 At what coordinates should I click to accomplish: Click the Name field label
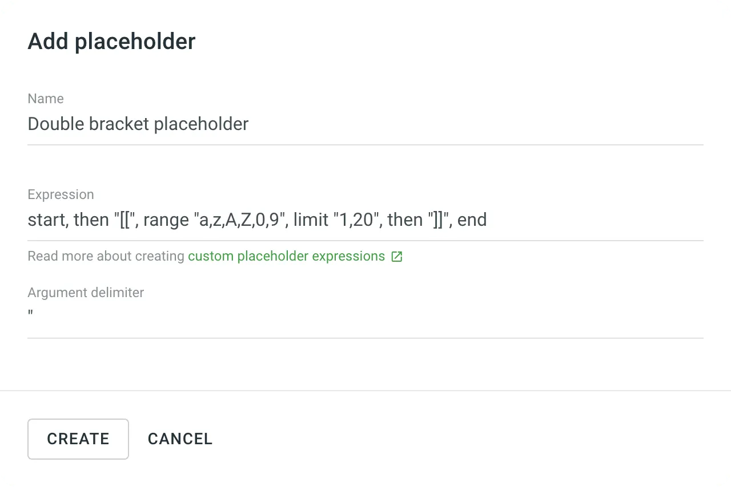[46, 99]
